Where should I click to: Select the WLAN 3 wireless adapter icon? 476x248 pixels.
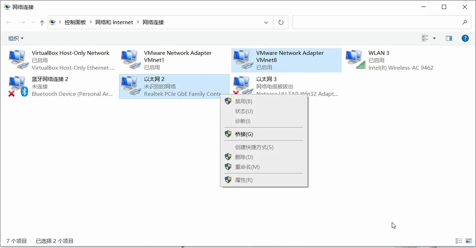(354, 60)
